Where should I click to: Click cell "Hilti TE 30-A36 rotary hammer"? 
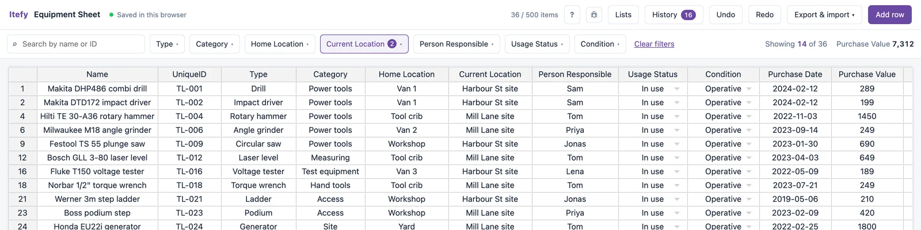click(97, 116)
